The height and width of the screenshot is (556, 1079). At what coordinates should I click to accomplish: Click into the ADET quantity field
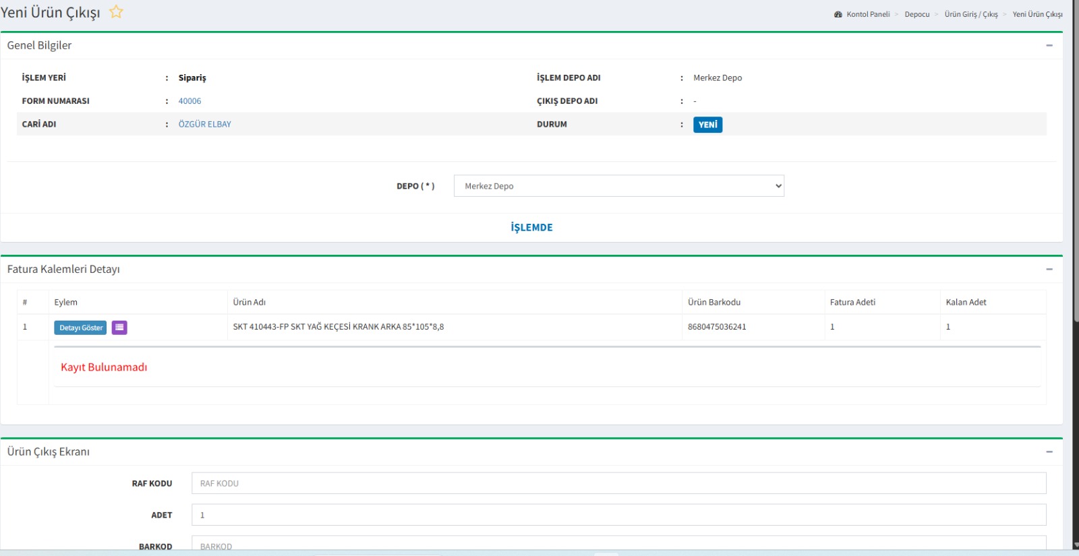[618, 515]
